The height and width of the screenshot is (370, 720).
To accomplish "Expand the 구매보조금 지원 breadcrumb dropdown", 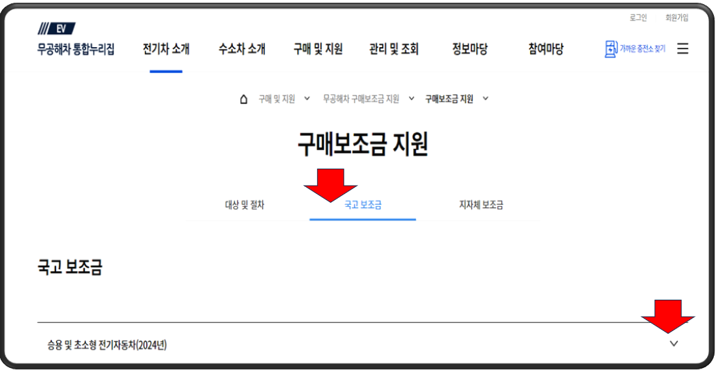I will pos(486,98).
